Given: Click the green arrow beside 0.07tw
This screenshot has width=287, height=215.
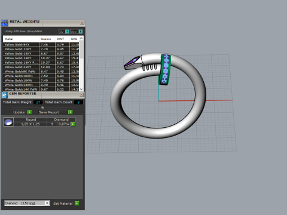Looking at the screenshot, I should click(x=73, y=124).
